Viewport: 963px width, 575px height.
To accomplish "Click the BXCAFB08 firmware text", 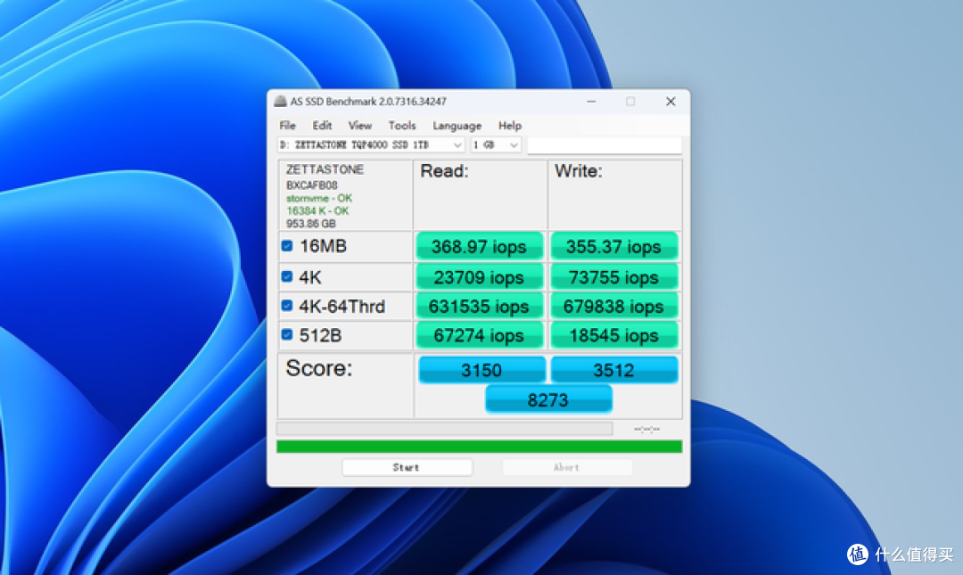I will coord(311,185).
